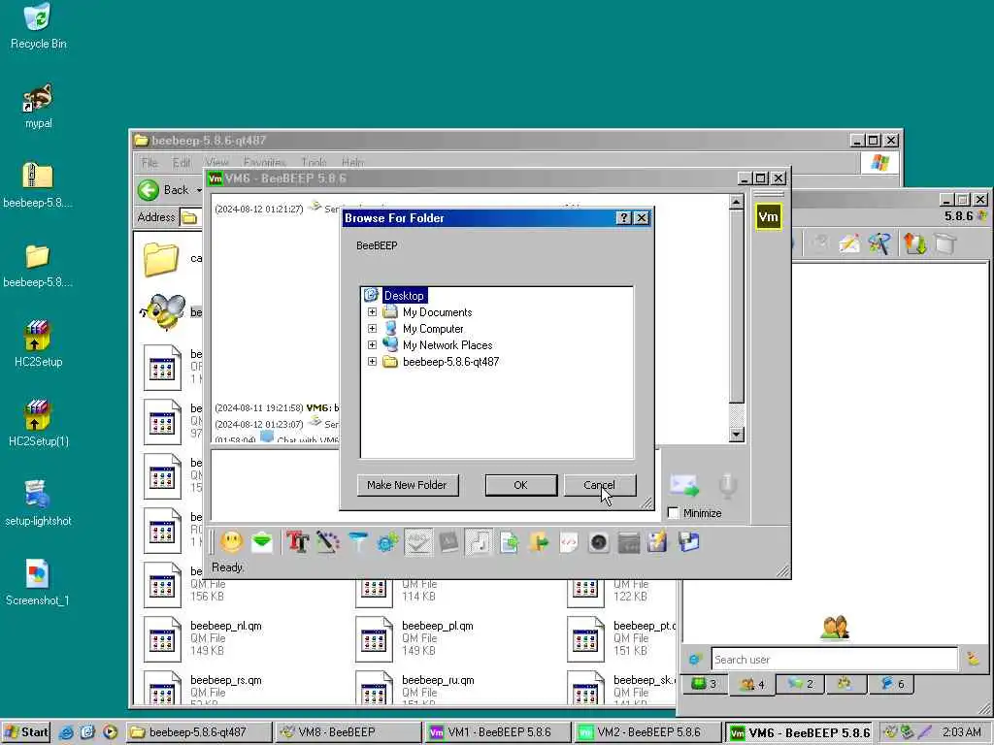The height and width of the screenshot is (745, 994).
Task: Select the setup-lightshot desktop icon
Action: (38, 503)
